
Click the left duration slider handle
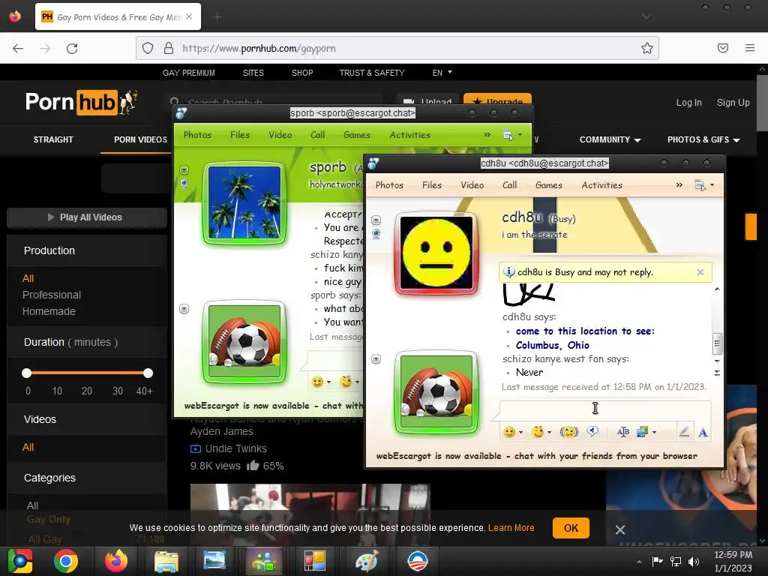26,373
